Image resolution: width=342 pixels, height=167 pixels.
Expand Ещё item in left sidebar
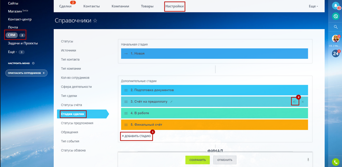12,52
